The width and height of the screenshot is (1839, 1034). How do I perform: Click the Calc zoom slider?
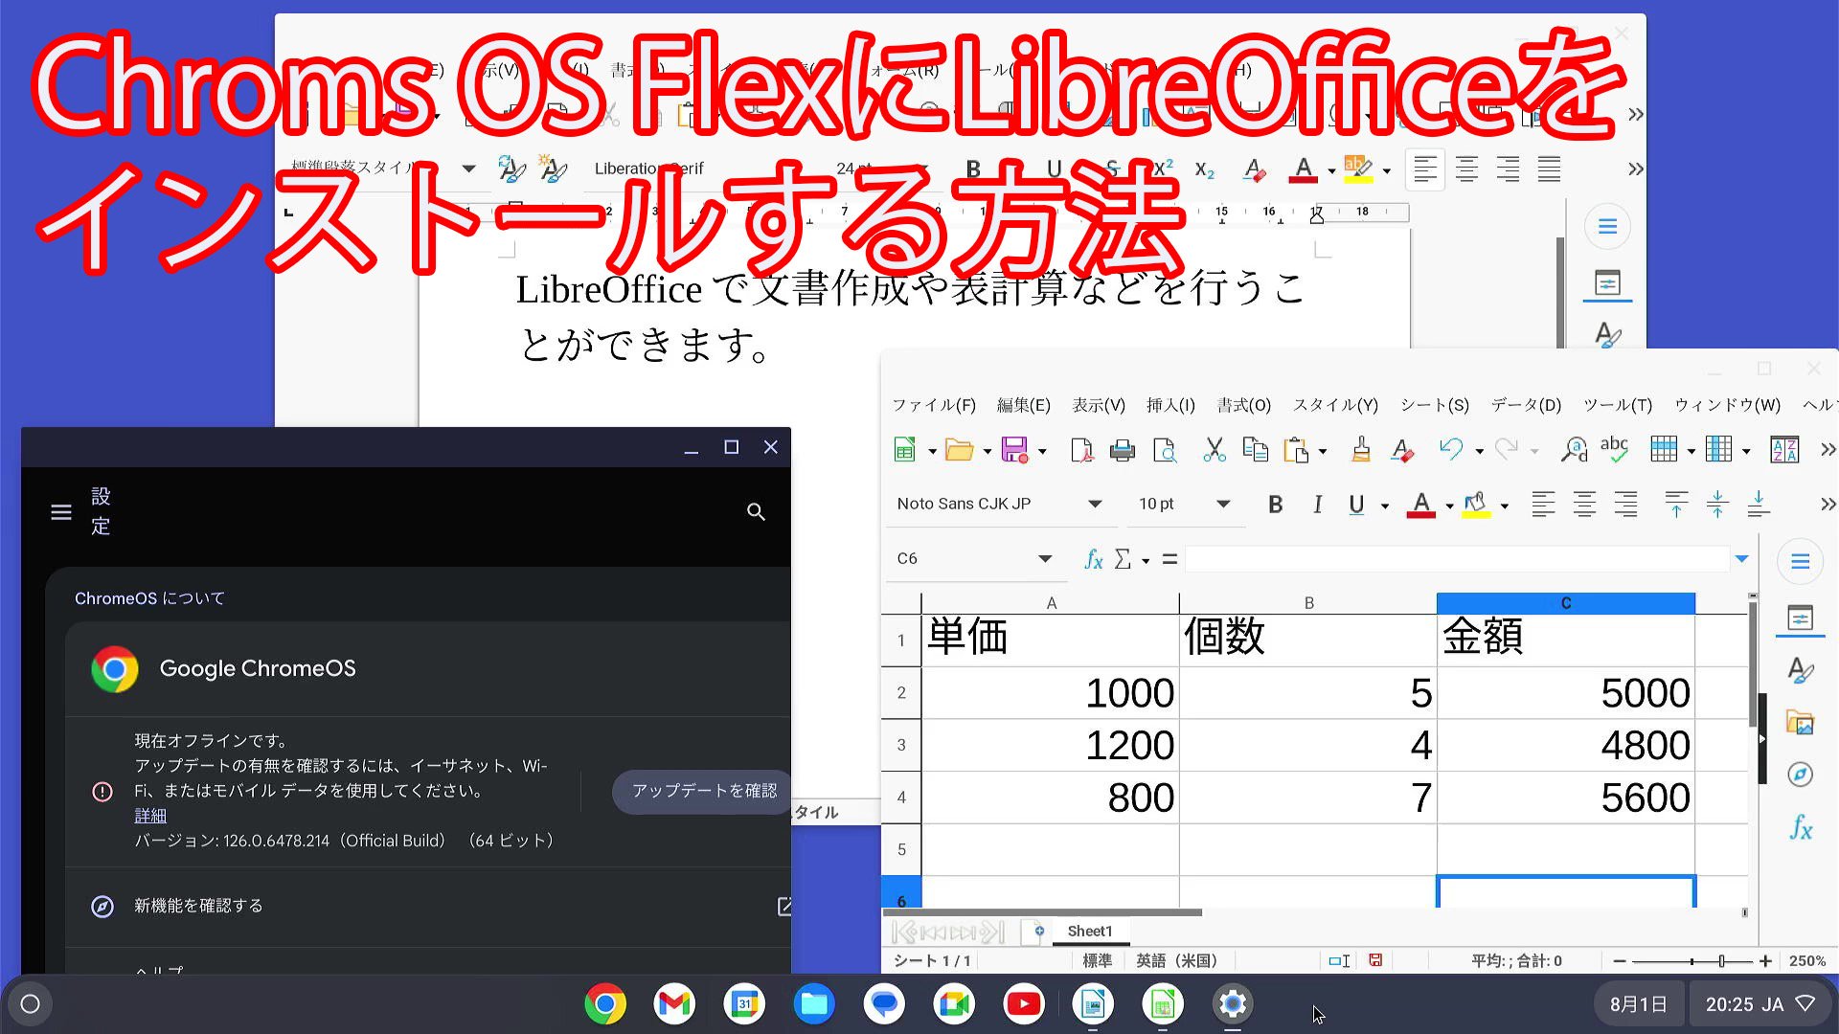click(x=1692, y=960)
